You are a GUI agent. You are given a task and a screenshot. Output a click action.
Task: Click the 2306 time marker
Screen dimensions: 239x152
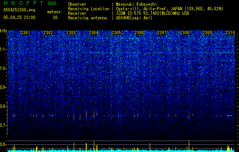[139, 33]
